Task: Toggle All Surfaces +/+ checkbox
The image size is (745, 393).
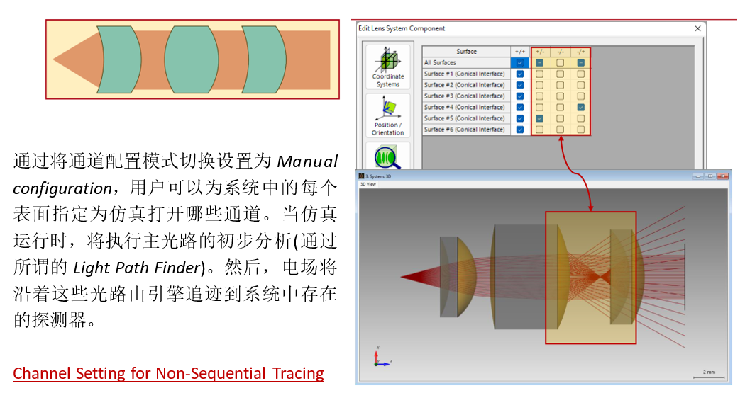Action: tap(520, 62)
